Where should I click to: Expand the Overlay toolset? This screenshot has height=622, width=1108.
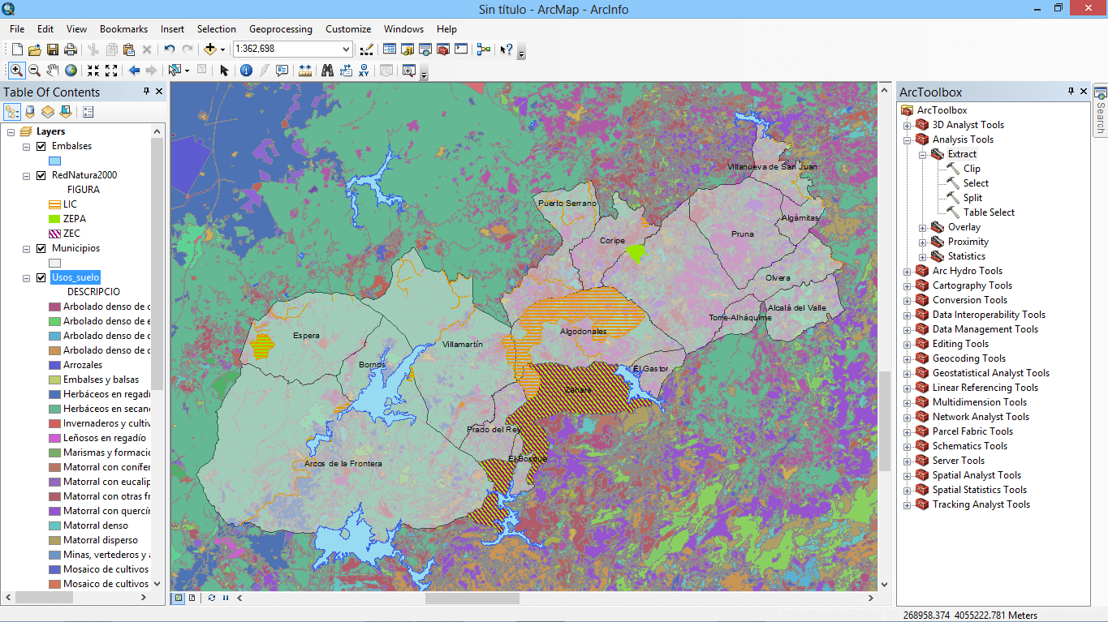pyautogui.click(x=923, y=228)
